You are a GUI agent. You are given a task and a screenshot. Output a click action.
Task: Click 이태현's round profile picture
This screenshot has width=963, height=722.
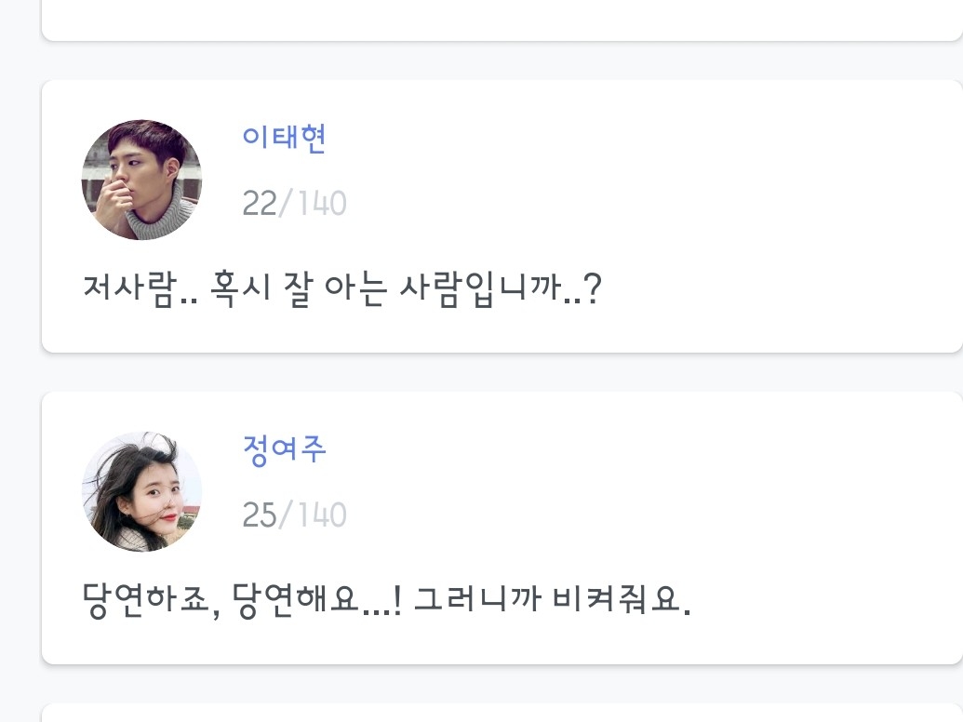[142, 180]
